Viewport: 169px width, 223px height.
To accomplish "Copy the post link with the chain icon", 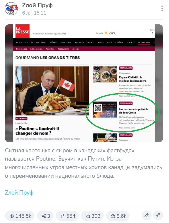I will tap(158, 215).
